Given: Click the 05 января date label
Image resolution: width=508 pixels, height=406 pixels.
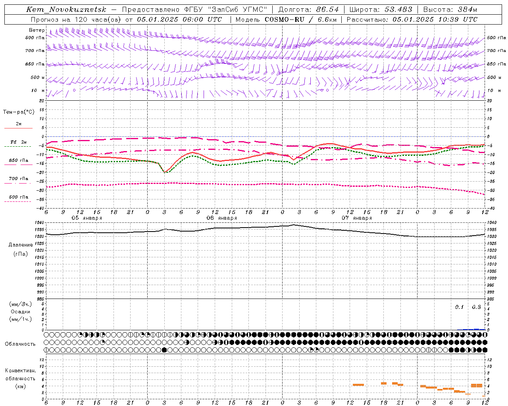Looking at the screenshot, I should pyautogui.click(x=87, y=218).
